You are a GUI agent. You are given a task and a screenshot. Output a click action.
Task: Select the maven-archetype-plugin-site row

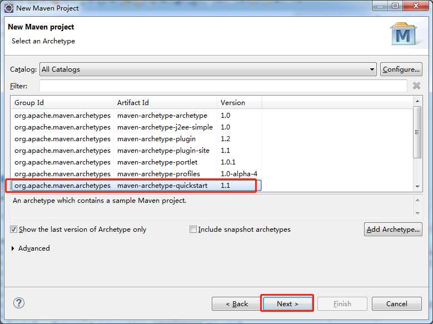pos(136,151)
